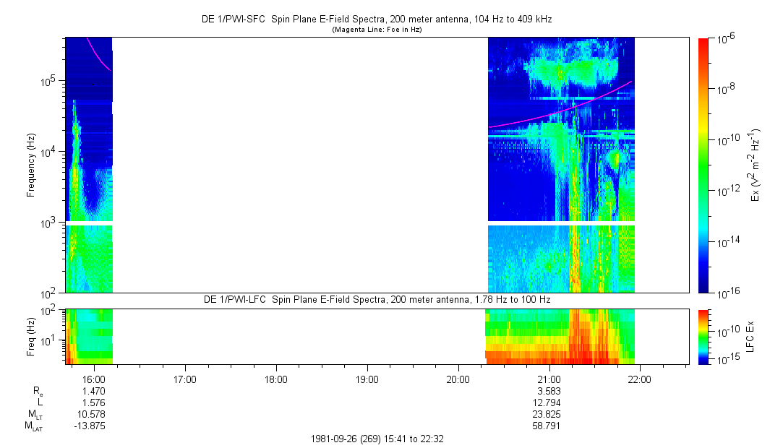783x448 pixels.
Task: Click the MLAT value 58.791
Action: (x=547, y=426)
